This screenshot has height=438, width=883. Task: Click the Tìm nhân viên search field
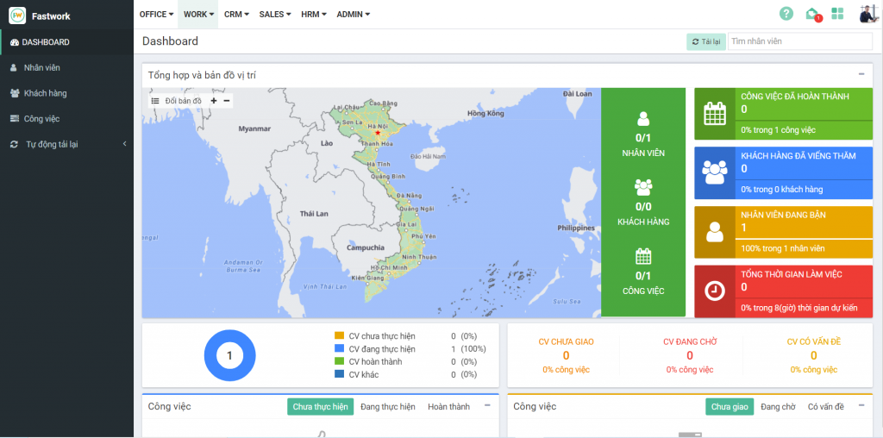799,41
